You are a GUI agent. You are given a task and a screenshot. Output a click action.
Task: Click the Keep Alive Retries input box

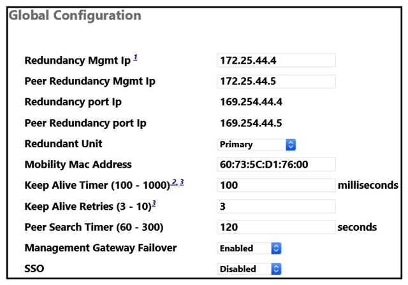(276, 207)
